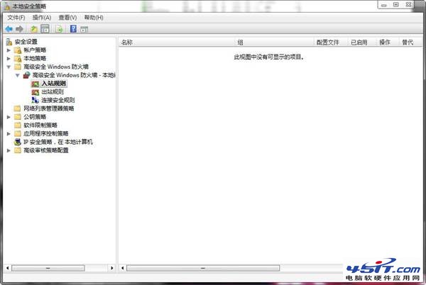
Task: Click the 入站规则 rule icon
Action: coord(35,84)
